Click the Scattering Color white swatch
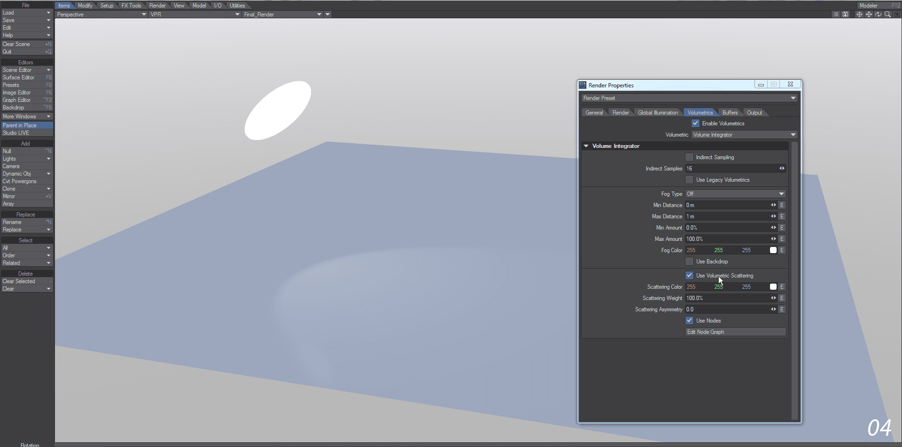 tap(773, 287)
